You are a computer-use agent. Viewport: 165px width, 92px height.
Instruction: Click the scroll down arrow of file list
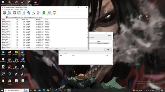tap(87, 47)
